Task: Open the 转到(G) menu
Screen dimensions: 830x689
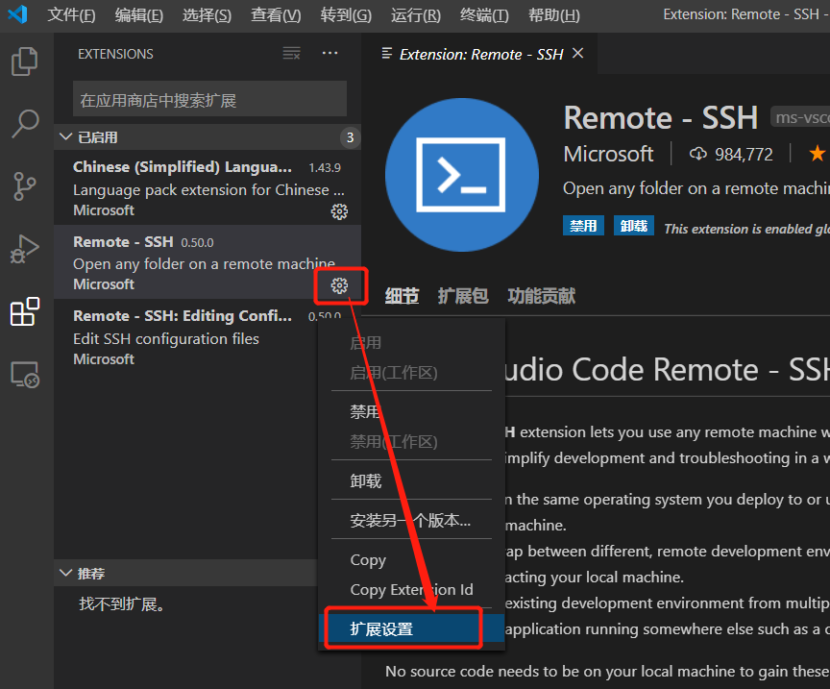Action: coord(346,14)
